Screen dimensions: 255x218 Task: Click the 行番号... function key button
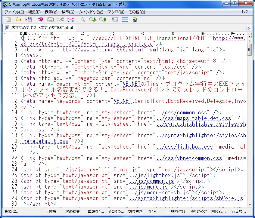(239, 211)
